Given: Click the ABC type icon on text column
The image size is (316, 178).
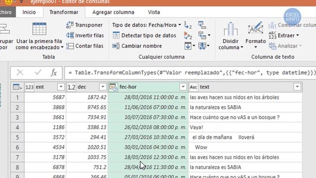Looking at the screenshot, I should (194, 87).
